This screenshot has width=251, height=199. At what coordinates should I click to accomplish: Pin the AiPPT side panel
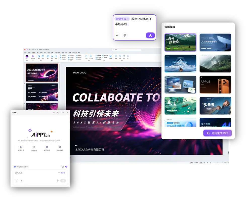coord(54,112)
